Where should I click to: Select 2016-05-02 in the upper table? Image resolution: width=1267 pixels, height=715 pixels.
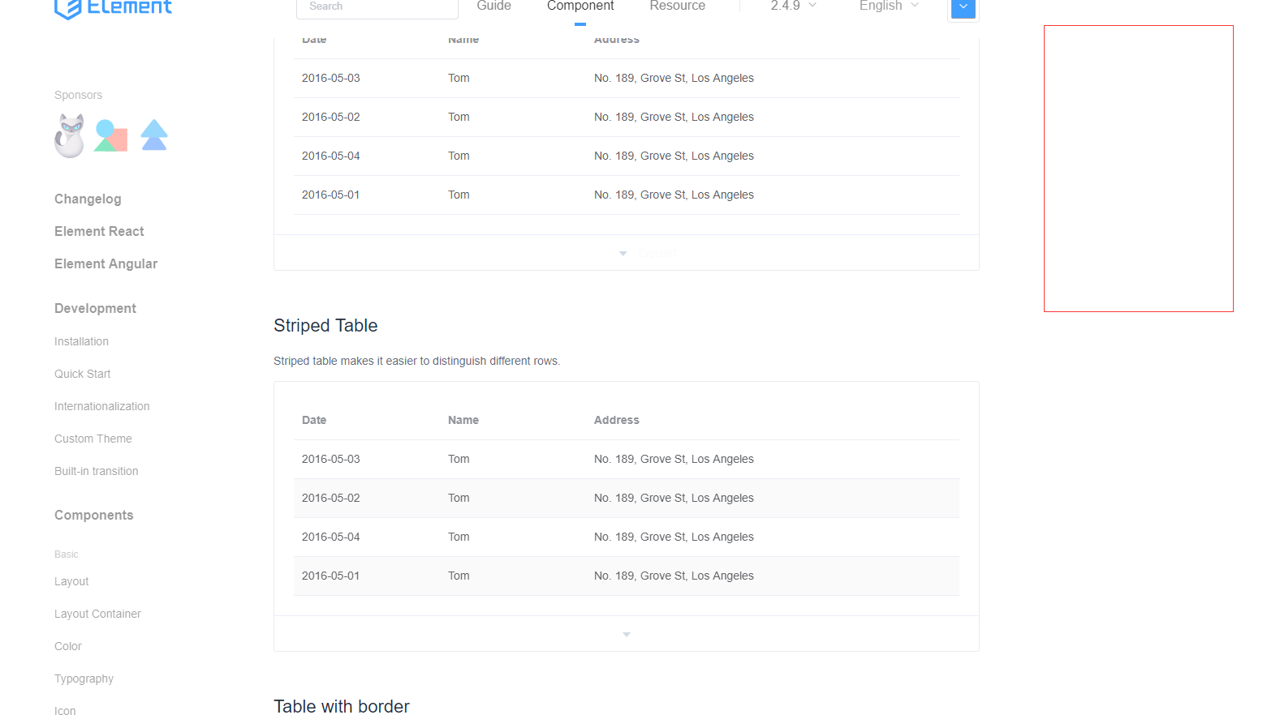[330, 117]
